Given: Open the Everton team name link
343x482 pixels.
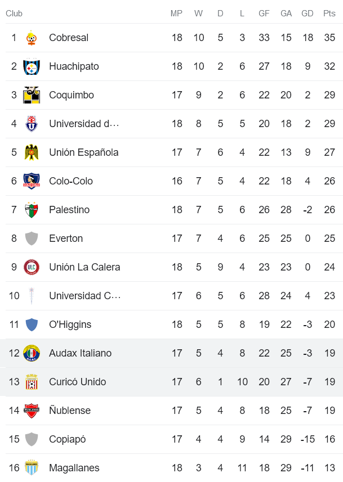Looking at the screenshot, I should pyautogui.click(x=66, y=238).
